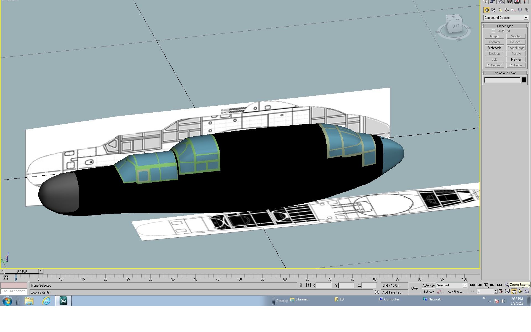Expand the Selected key filter dropdown
The height and width of the screenshot is (332, 531).
point(452,285)
